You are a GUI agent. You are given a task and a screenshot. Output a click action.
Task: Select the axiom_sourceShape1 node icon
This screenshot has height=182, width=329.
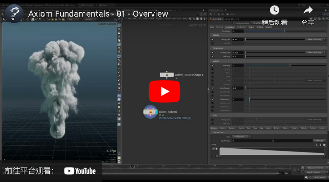click(x=167, y=75)
